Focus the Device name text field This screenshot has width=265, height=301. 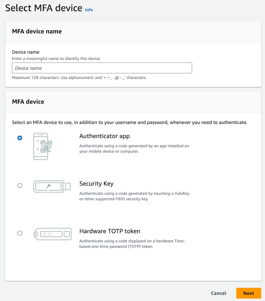click(x=102, y=68)
